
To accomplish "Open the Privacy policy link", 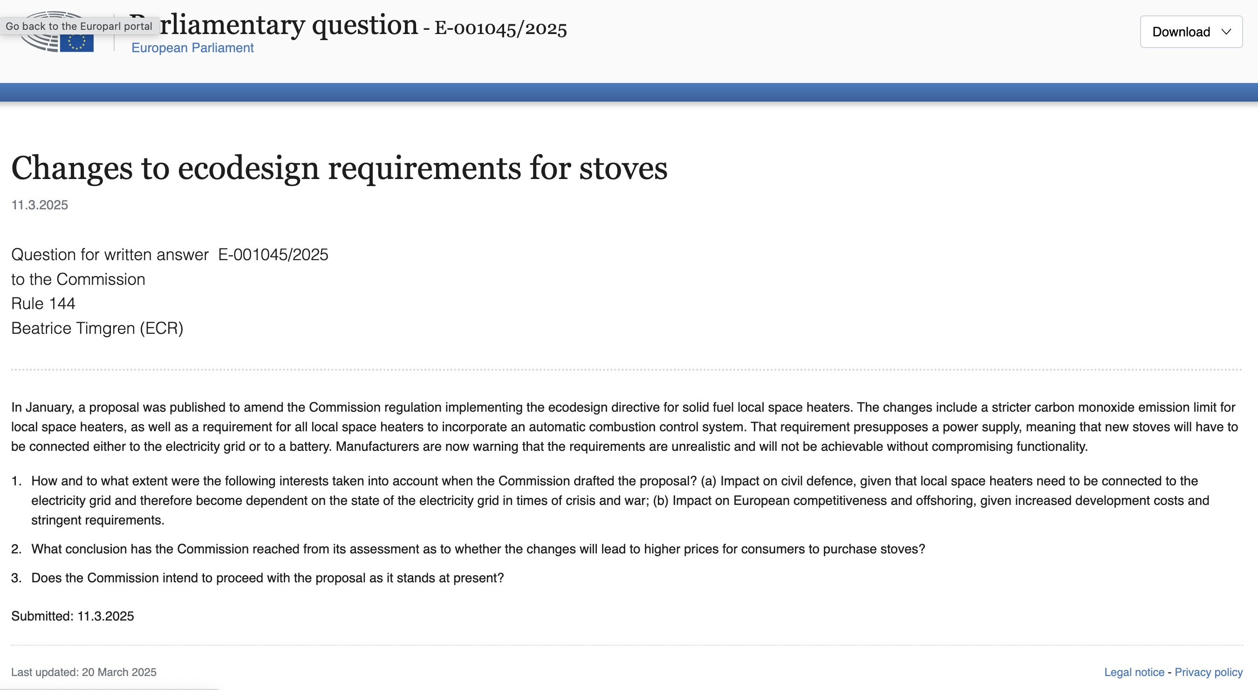I will pyautogui.click(x=1208, y=672).
